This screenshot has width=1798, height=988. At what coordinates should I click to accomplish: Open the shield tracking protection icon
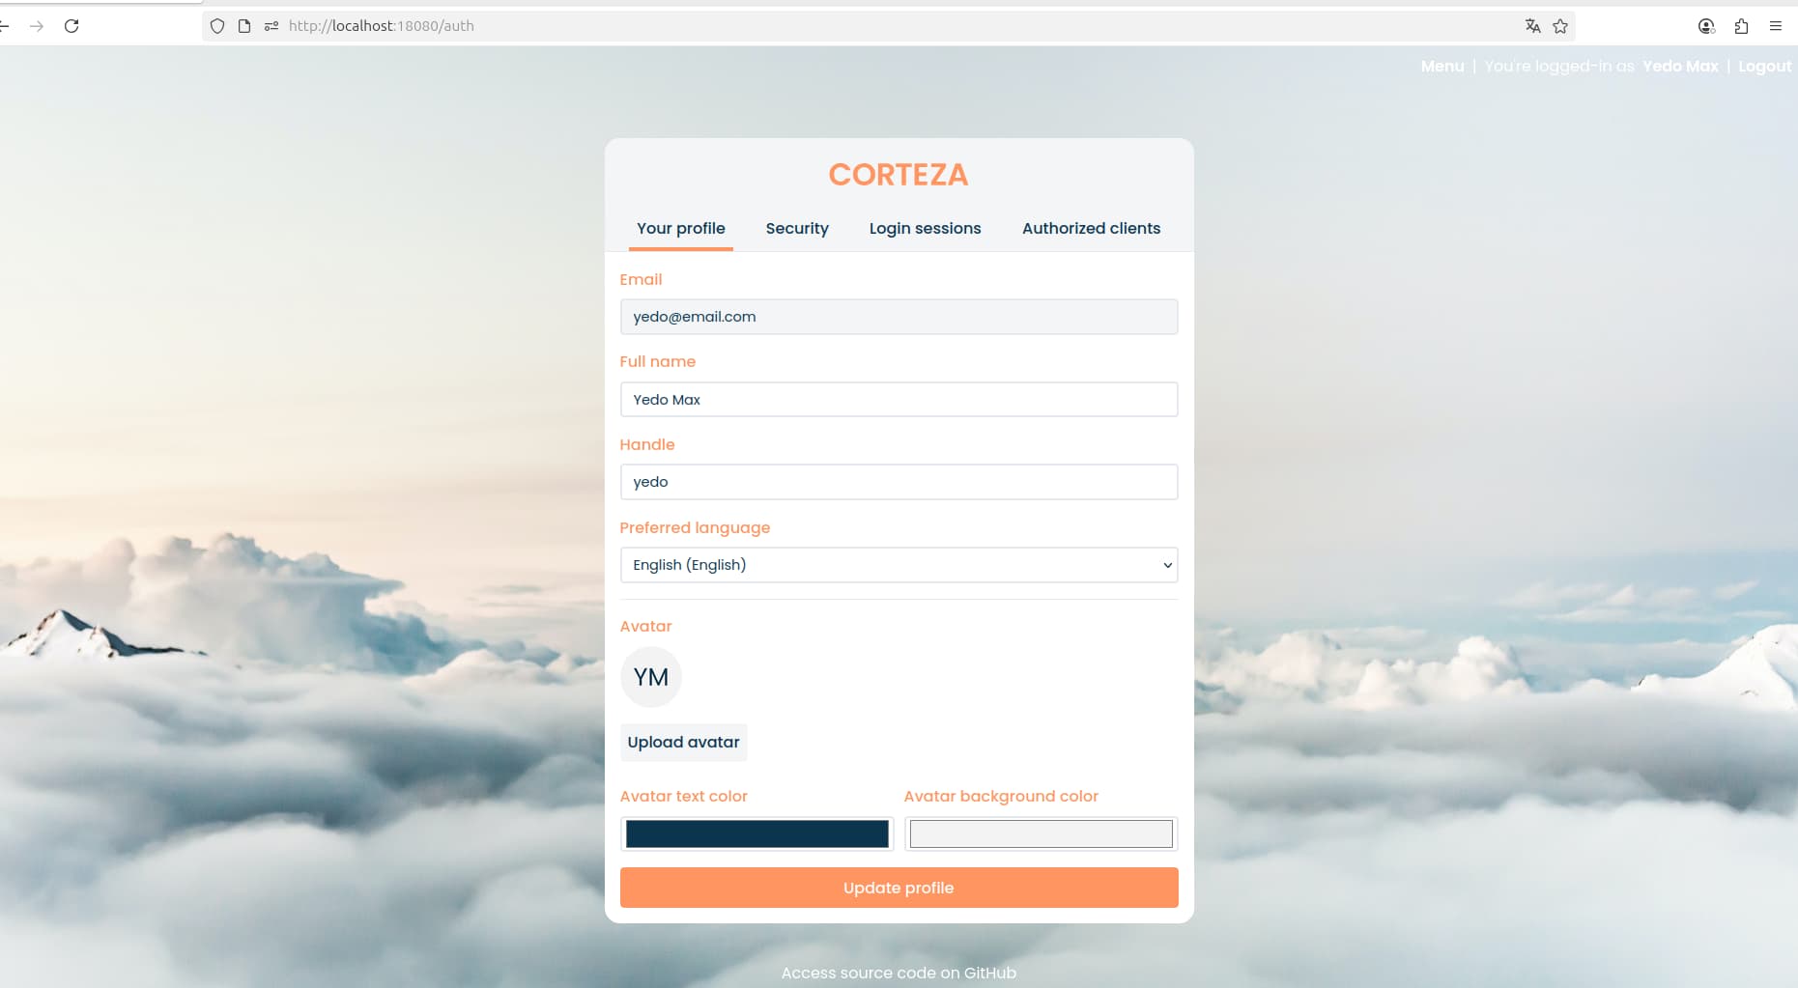(217, 26)
